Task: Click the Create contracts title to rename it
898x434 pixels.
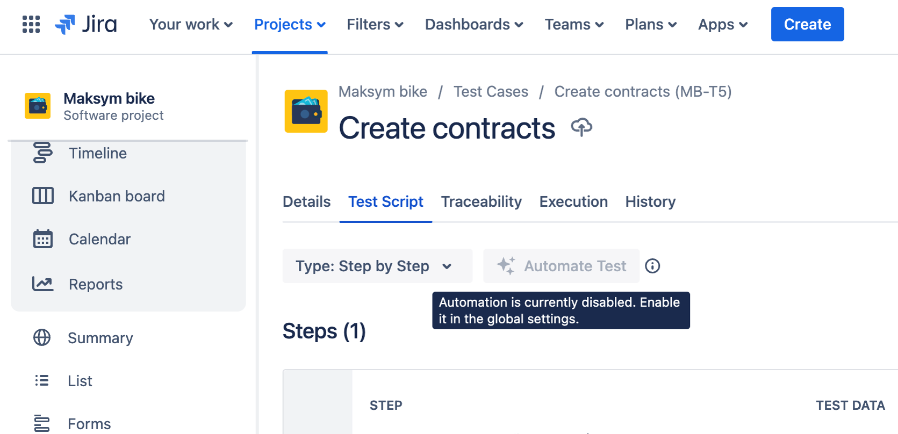Action: coord(447,128)
